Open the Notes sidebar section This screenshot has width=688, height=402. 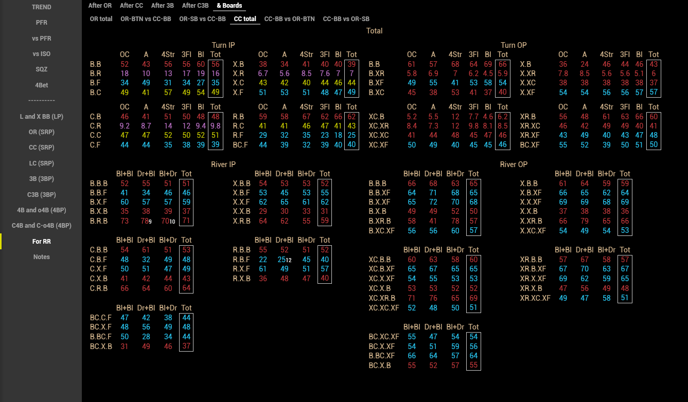click(41, 257)
